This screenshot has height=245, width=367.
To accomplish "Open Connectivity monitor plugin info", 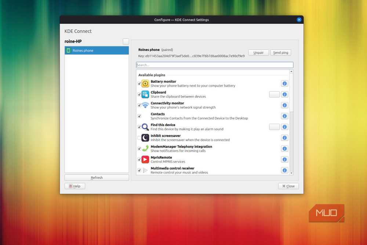I will (284, 105).
